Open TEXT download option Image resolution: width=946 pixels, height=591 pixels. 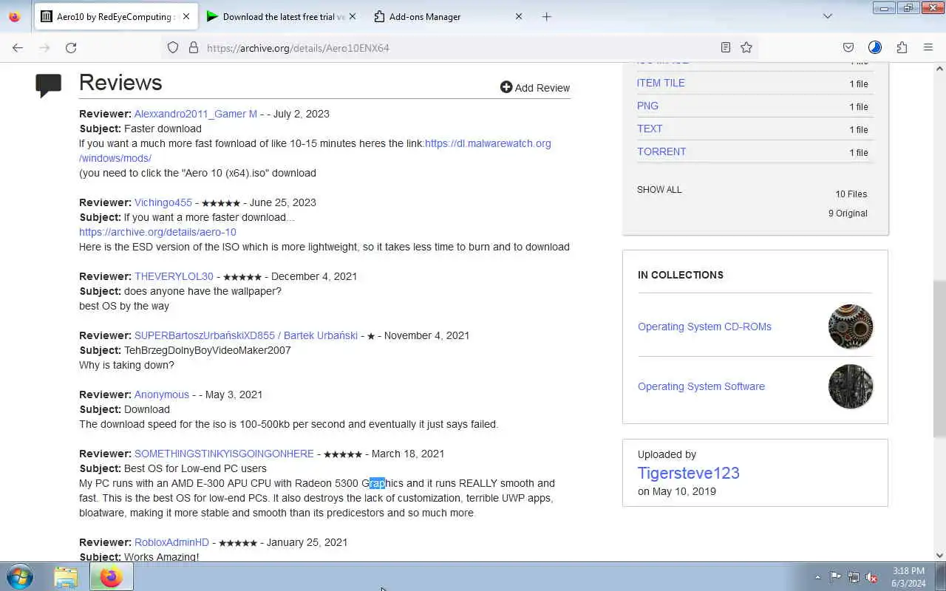650,129
